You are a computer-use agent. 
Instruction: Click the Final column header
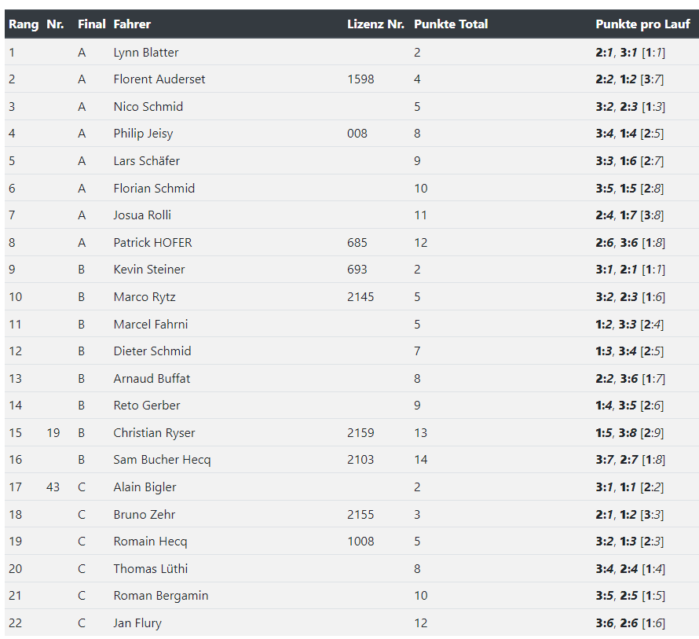(91, 24)
